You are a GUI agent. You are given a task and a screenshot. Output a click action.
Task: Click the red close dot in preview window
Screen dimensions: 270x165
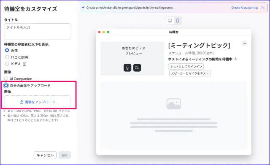coord(100,32)
